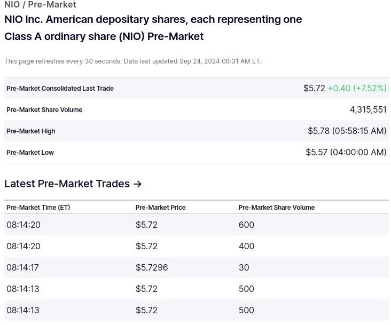Click the Pre-Market High row label
This screenshot has width=391, height=325.
click(x=30, y=131)
